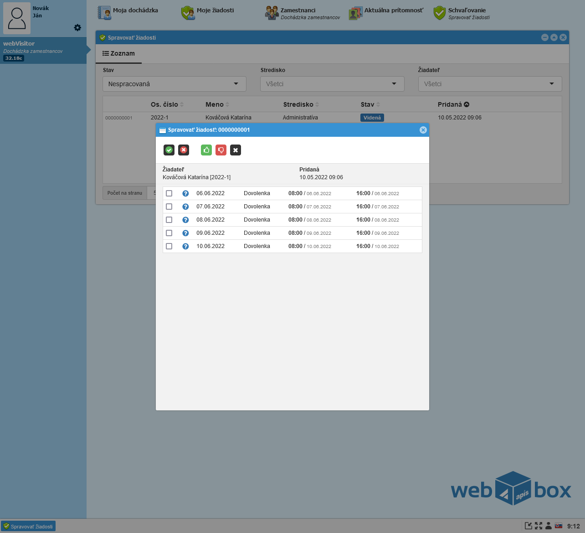Close the Spravovať žiadosť 0000000001 dialog
Viewport: 585px width, 533px height.
pos(423,130)
